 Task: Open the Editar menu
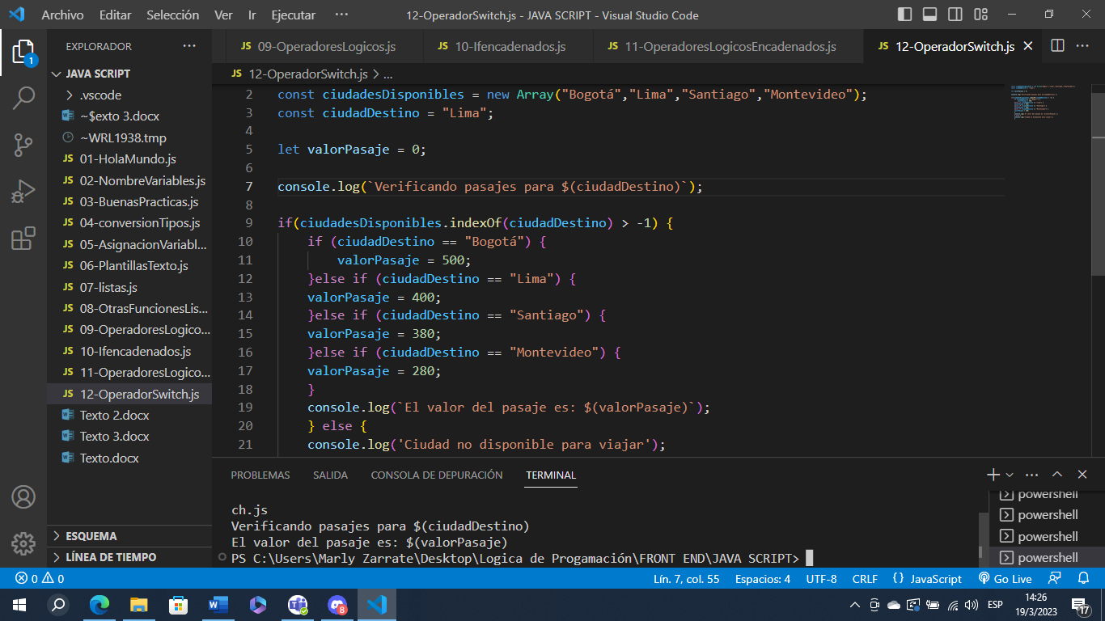click(x=116, y=15)
